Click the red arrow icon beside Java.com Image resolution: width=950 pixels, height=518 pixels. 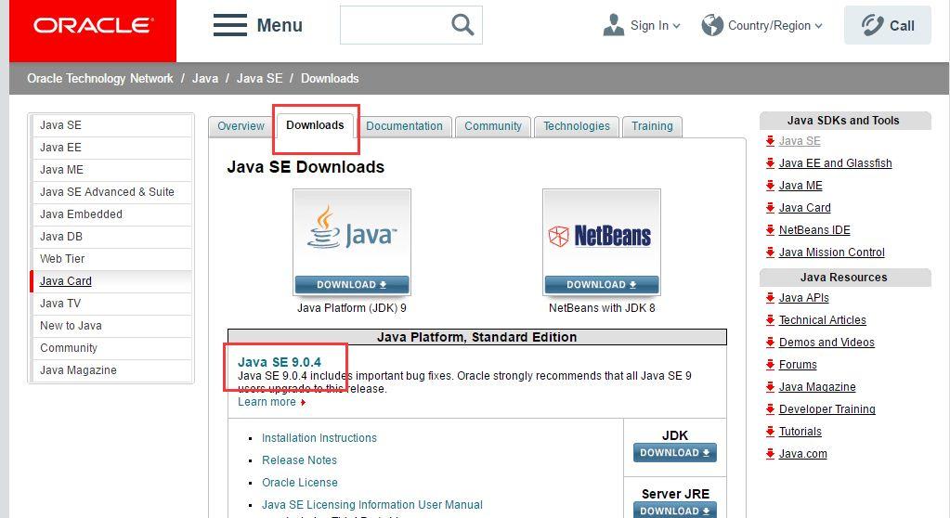tap(770, 454)
